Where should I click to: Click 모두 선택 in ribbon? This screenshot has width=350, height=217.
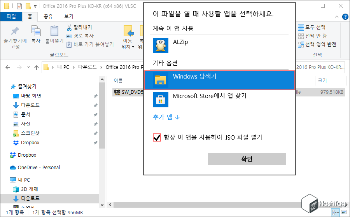click(x=311, y=27)
